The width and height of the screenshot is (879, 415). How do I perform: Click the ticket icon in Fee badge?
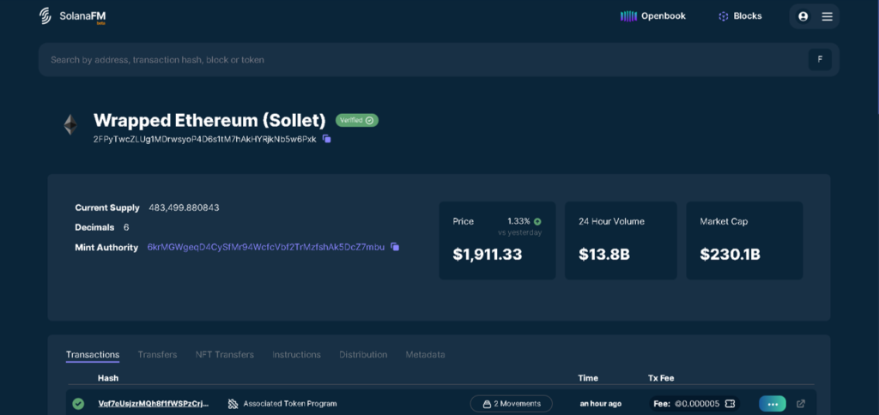click(x=730, y=404)
